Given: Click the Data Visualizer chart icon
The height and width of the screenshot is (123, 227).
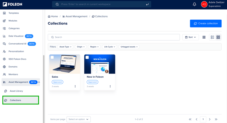Looking at the screenshot, I should [x=4, y=36].
